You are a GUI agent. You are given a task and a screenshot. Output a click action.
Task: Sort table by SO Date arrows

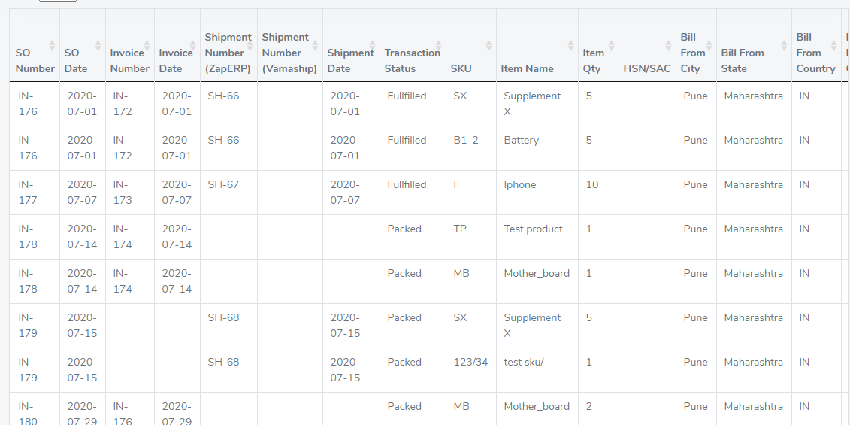98,46
